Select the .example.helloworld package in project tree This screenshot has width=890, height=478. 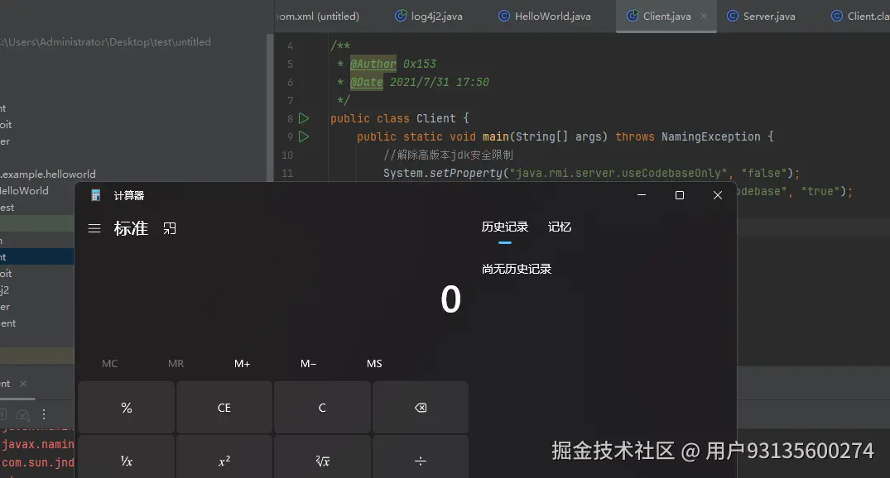[48, 174]
